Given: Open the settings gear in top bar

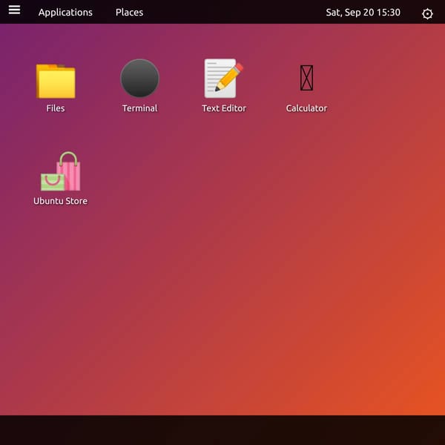Looking at the screenshot, I should (427, 13).
